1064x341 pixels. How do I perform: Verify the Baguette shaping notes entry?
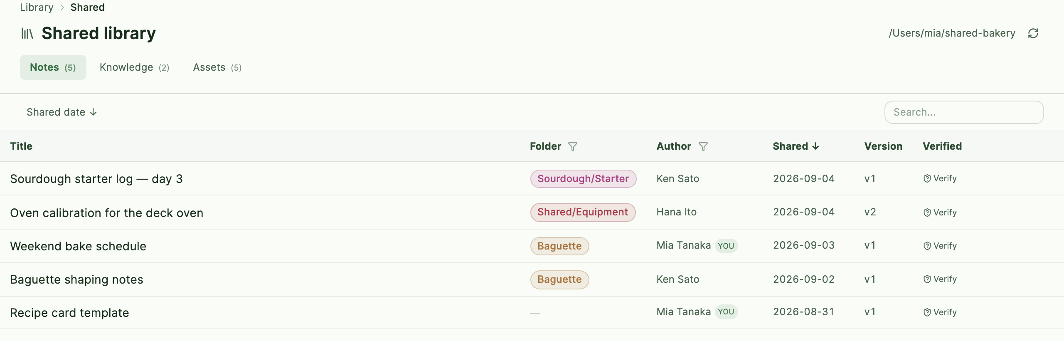(940, 279)
